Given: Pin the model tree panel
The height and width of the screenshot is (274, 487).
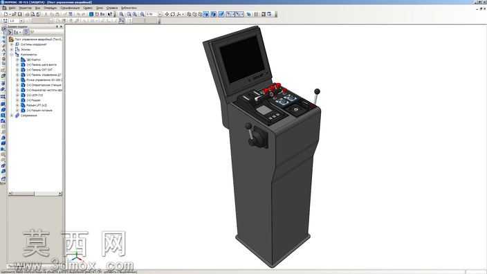Looking at the screenshot, I should [x=57, y=27].
